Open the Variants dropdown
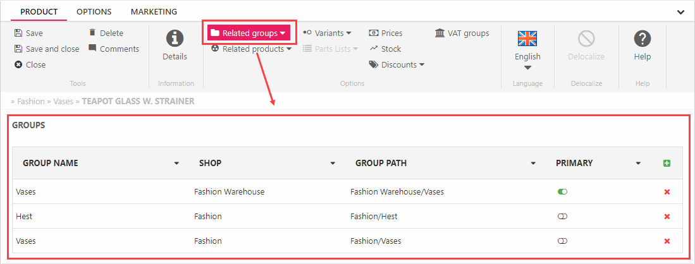This screenshot has width=695, height=264. 328,33
